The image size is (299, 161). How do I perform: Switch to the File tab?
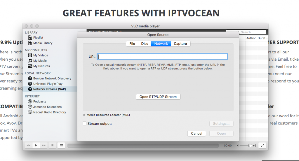coord(132,44)
